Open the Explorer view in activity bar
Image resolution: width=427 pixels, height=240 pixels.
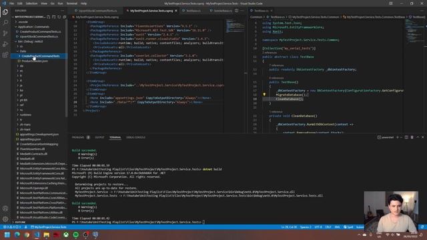(x=5, y=12)
